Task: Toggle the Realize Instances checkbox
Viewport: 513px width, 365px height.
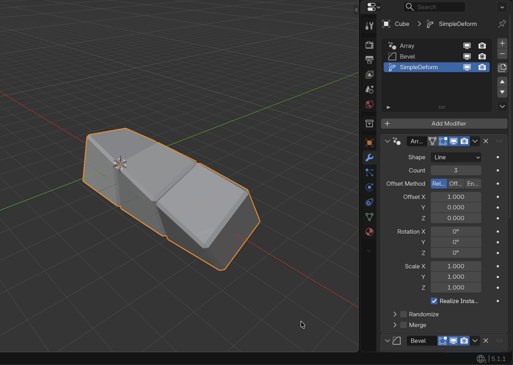Action: coord(434,301)
